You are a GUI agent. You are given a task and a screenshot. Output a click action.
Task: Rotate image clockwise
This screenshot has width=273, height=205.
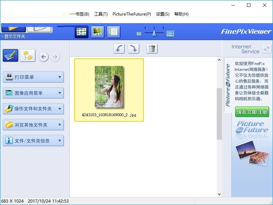[134, 49]
